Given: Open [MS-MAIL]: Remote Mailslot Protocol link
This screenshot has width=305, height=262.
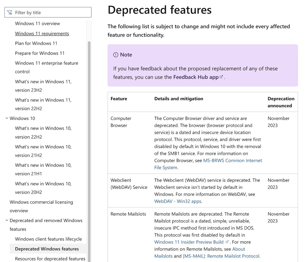Looking at the screenshot, I should pos(221,256).
